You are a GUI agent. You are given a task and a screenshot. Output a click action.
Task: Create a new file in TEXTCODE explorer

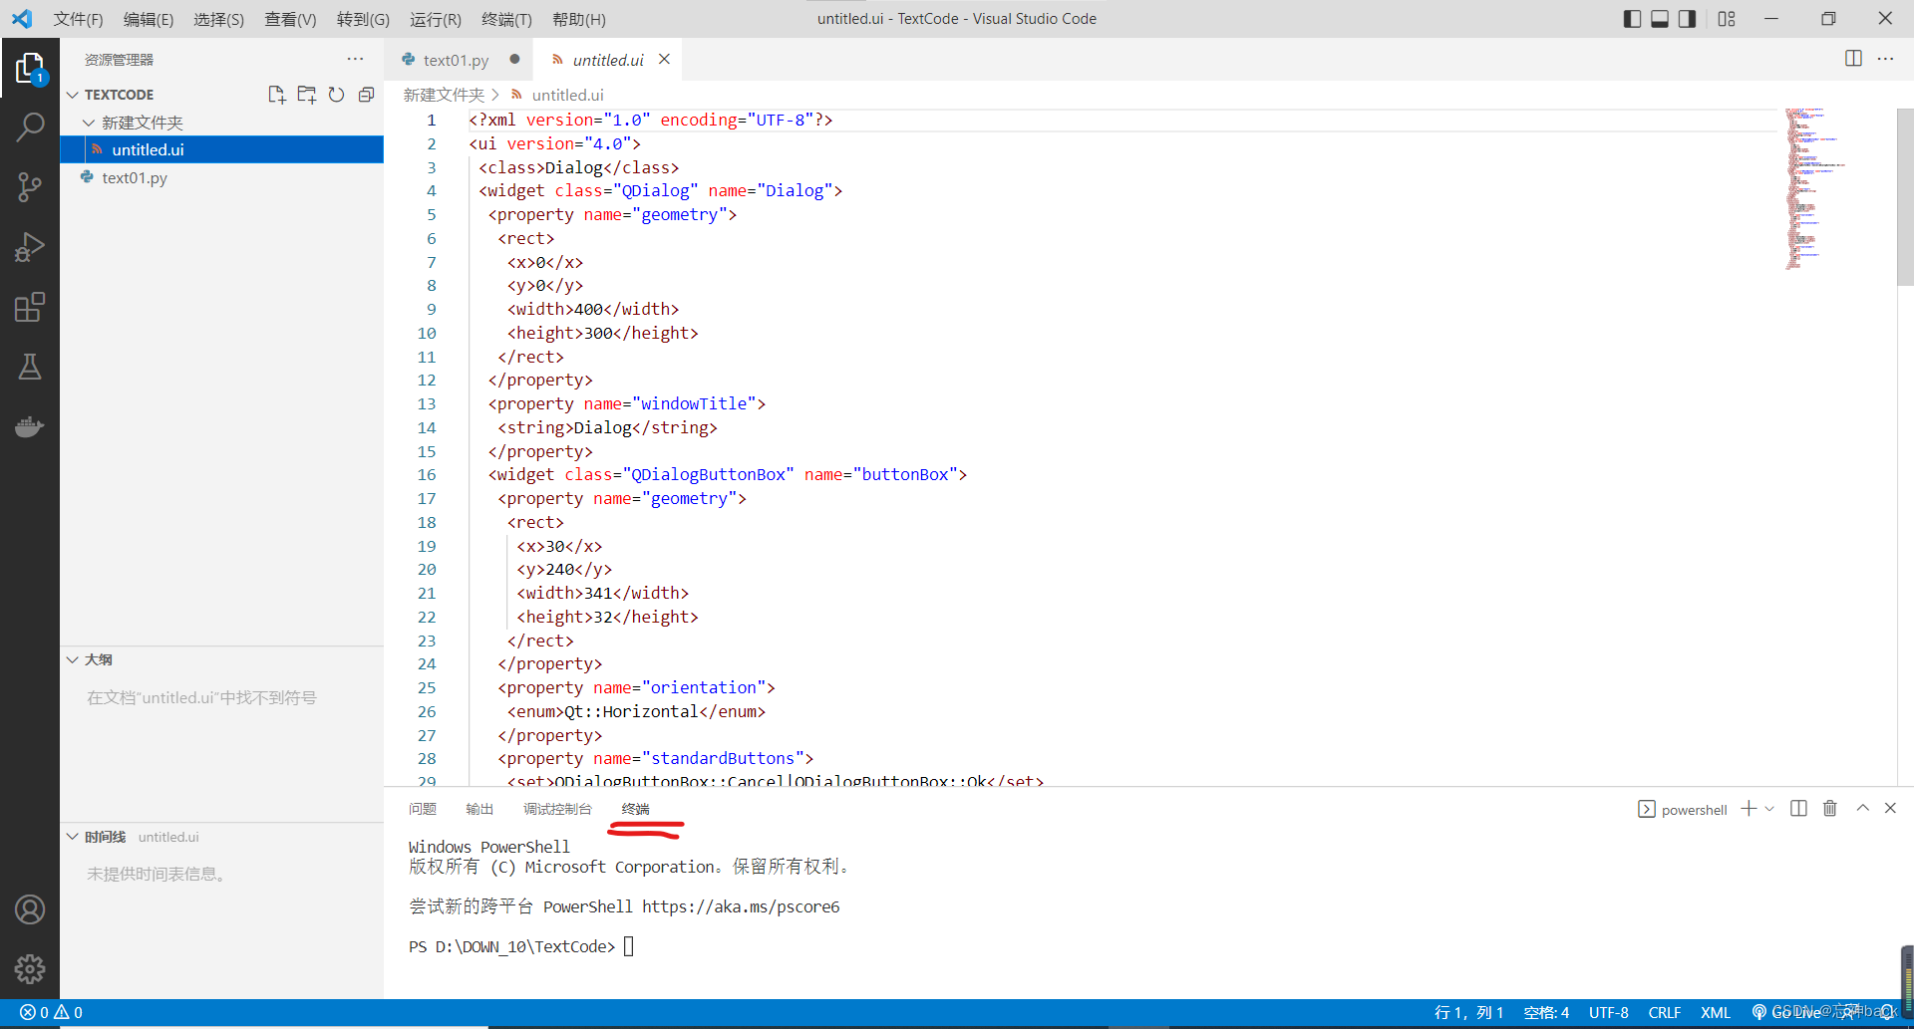click(276, 95)
